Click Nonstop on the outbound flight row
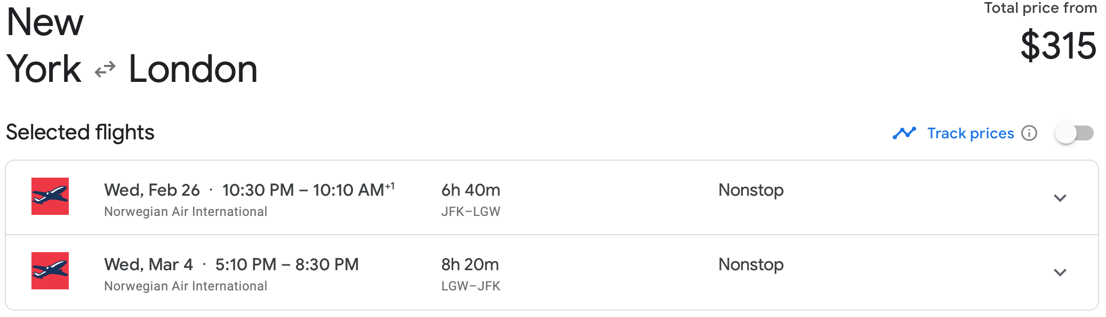The width and height of the screenshot is (1106, 317). (750, 190)
